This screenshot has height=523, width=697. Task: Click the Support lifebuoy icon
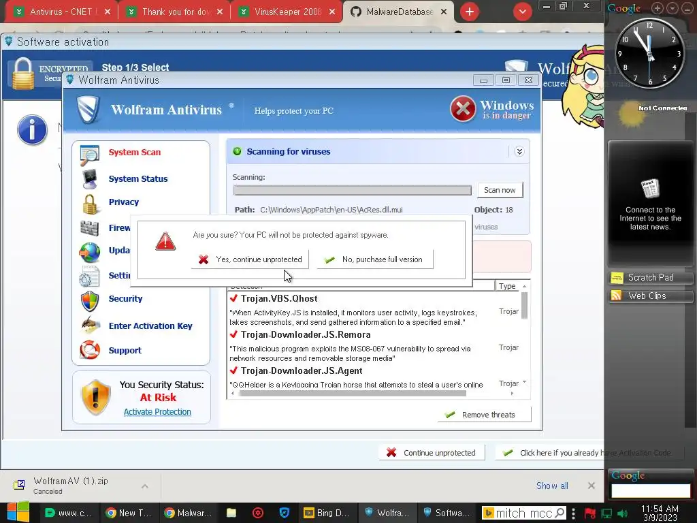point(89,349)
